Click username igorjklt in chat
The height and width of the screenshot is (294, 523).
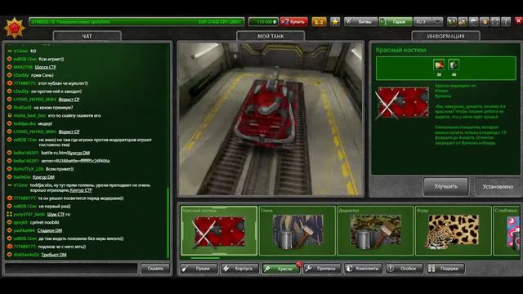[20, 222]
